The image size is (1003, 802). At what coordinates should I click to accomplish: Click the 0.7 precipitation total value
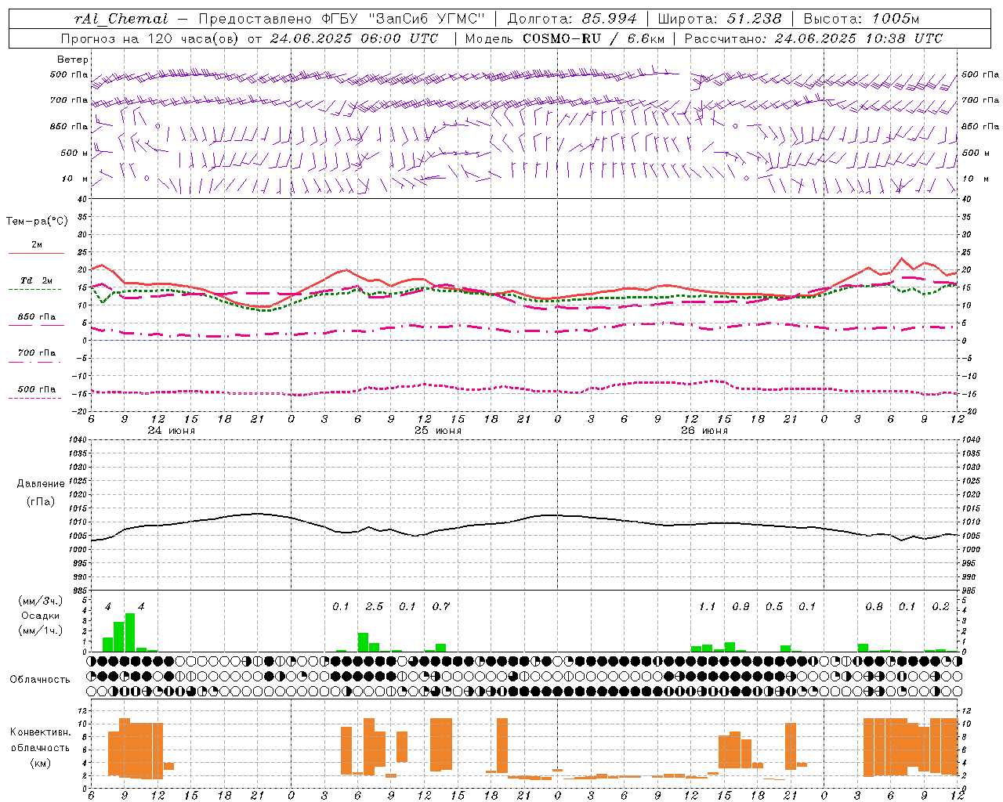[x=441, y=607]
